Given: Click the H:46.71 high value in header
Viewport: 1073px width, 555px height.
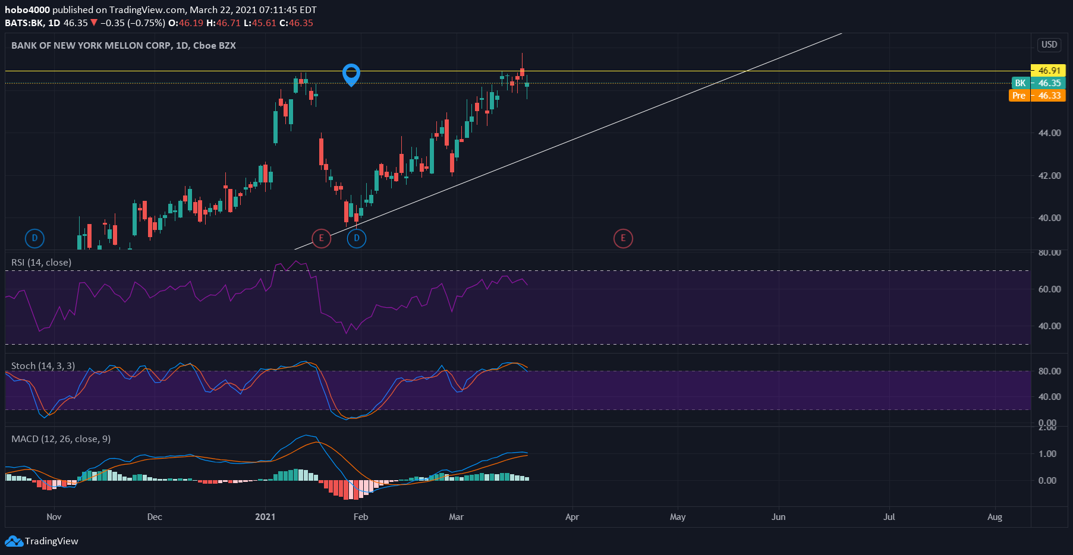Looking at the screenshot, I should tap(224, 23).
